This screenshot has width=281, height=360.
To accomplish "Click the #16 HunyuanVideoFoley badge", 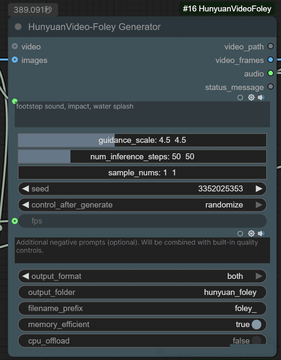I will pyautogui.click(x=227, y=9).
